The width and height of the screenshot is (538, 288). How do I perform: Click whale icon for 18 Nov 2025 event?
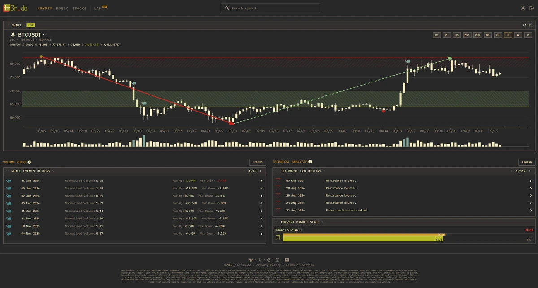pos(9,226)
